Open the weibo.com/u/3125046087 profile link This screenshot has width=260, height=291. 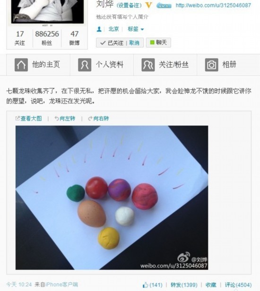click(x=213, y=5)
